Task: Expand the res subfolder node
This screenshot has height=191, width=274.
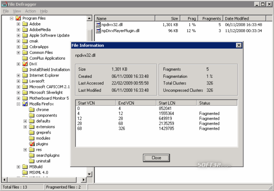Action: [25, 150]
